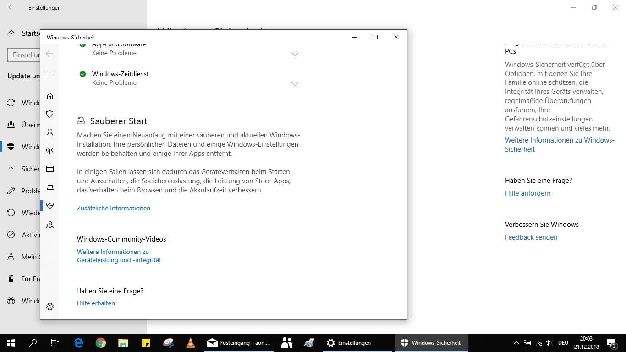
Task: Click the Feedback senden link
Action: pyautogui.click(x=531, y=237)
